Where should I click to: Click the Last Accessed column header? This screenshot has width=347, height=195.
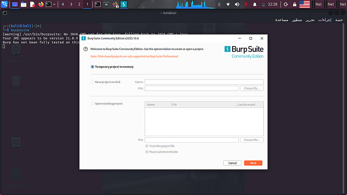250,105
